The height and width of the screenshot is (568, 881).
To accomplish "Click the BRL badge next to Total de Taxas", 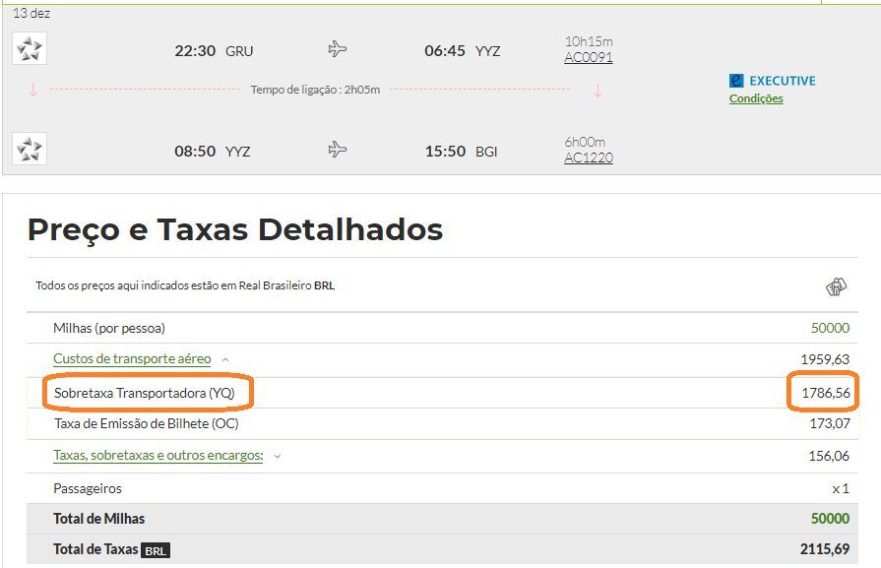I will tap(156, 550).
